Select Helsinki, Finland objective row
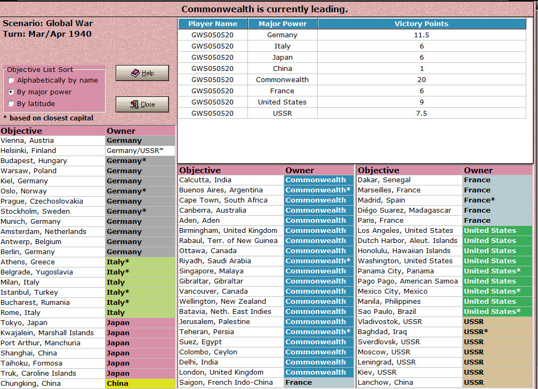This screenshot has width=538, height=389. [87, 151]
